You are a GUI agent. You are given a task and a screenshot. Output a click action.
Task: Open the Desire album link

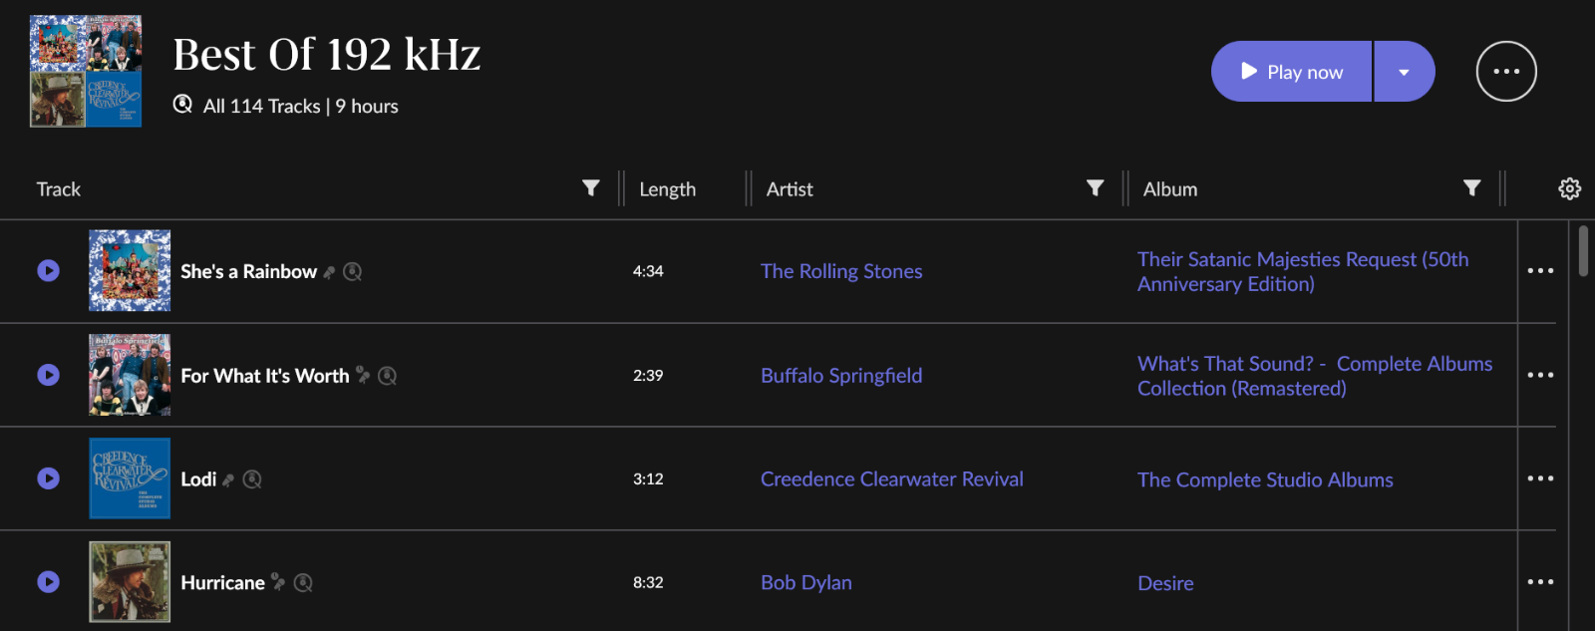click(x=1165, y=583)
